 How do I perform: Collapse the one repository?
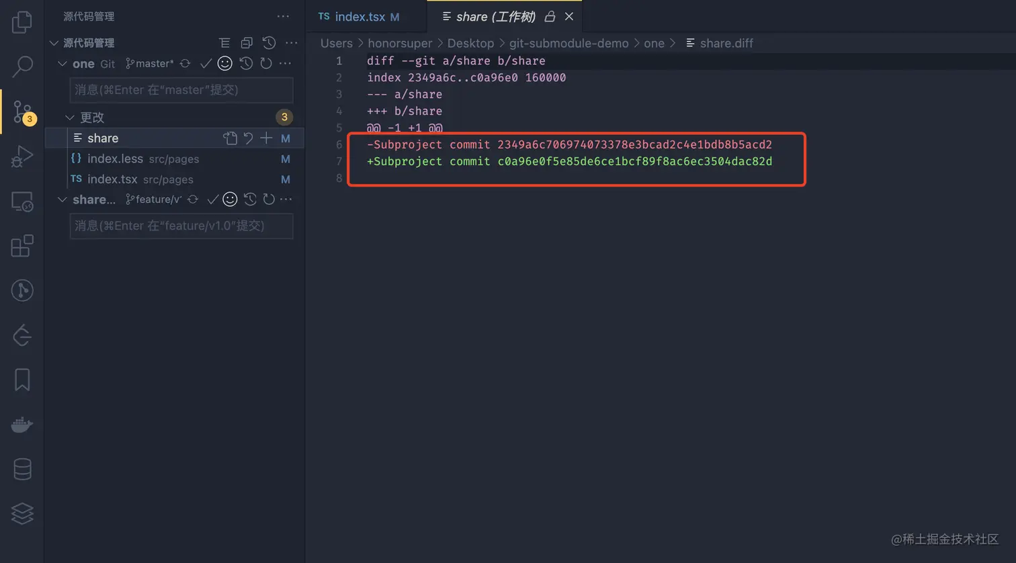(62, 64)
